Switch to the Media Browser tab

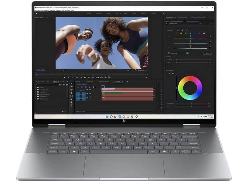tap(40, 82)
